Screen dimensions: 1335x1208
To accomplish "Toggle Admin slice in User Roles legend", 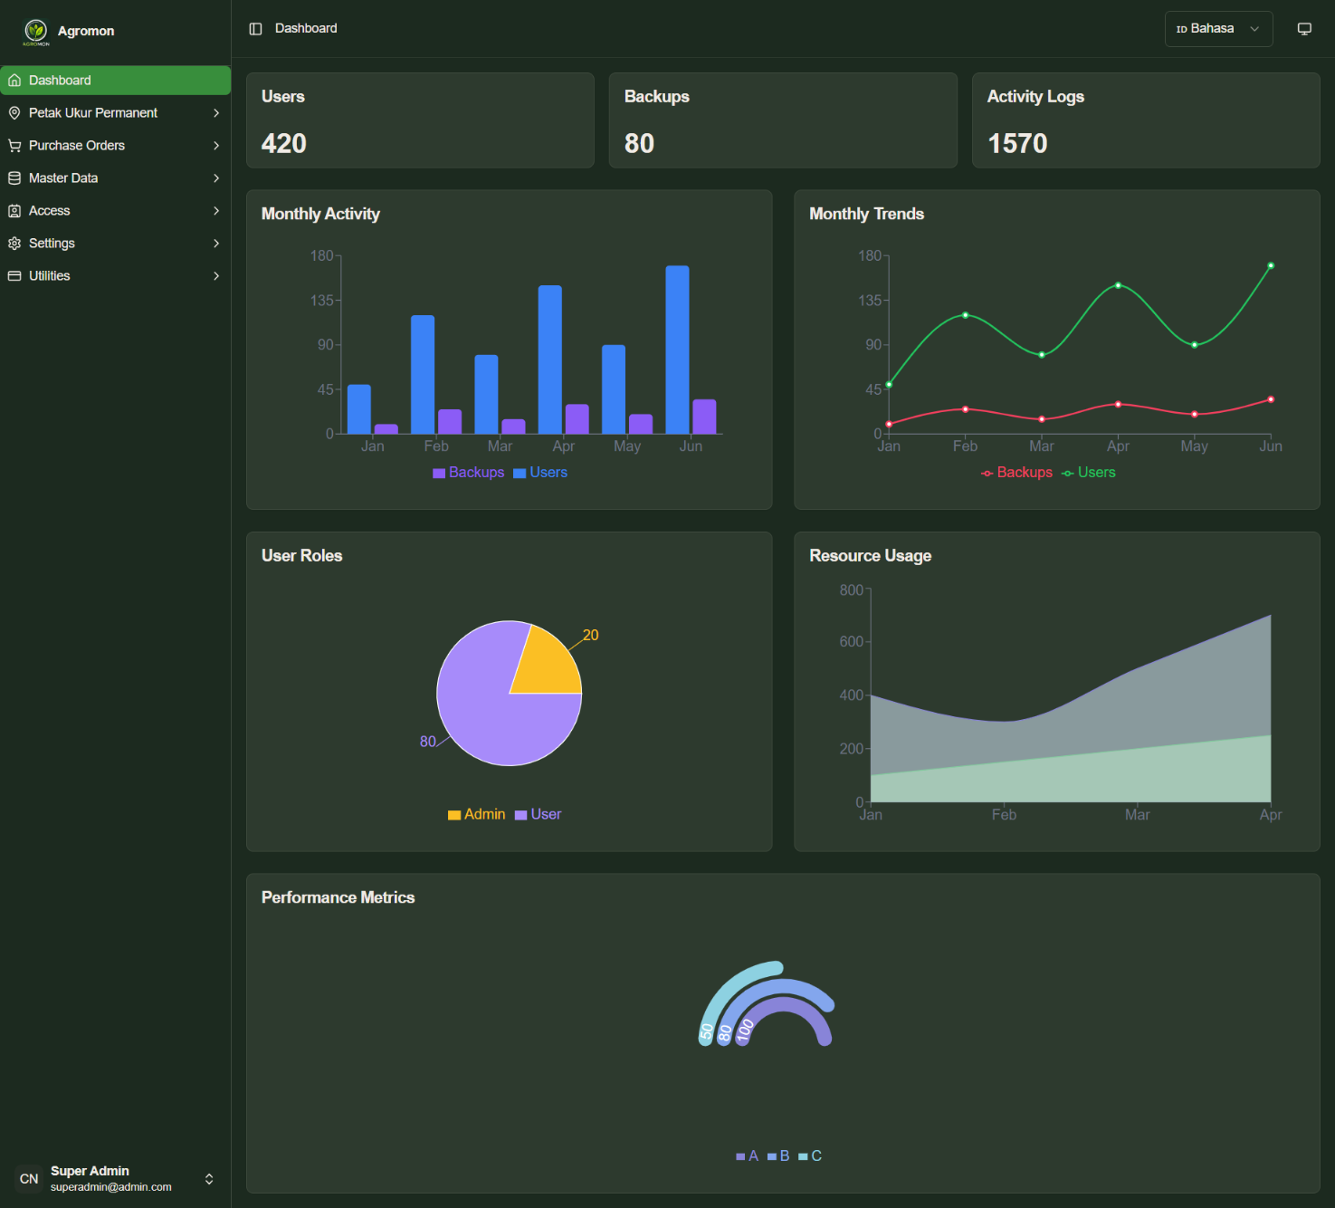I will tap(476, 815).
